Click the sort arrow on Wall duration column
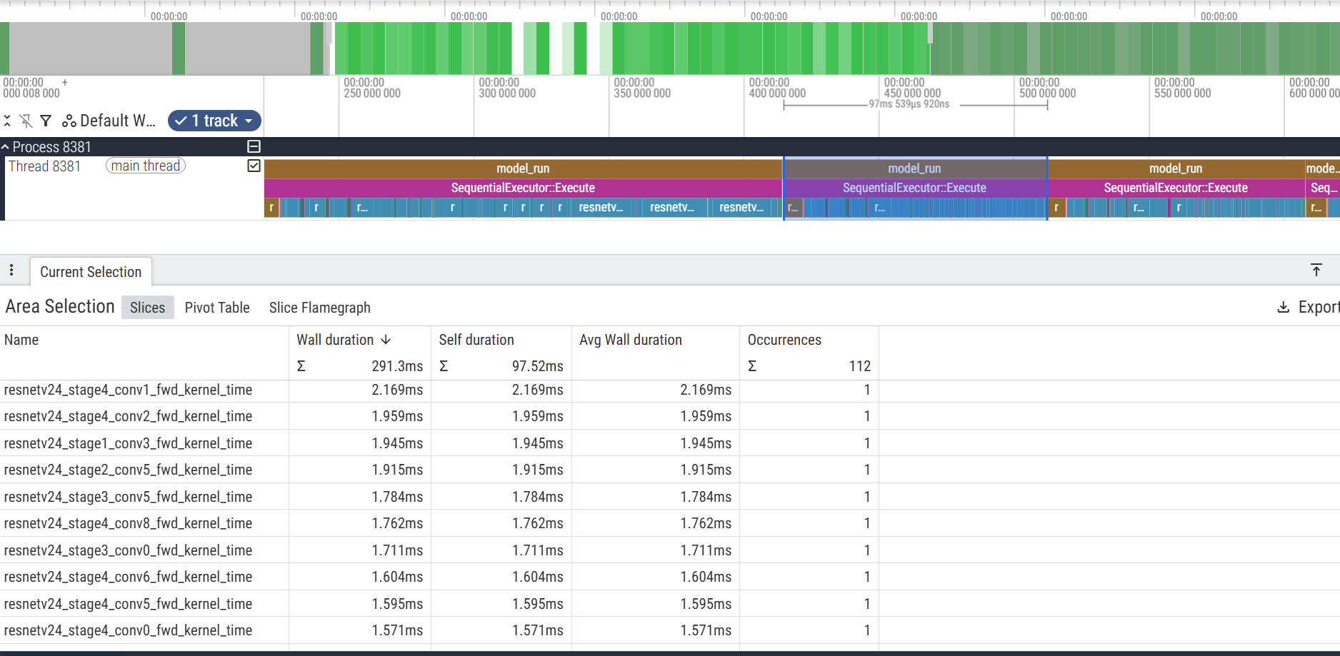The width and height of the screenshot is (1340, 656). pos(386,340)
